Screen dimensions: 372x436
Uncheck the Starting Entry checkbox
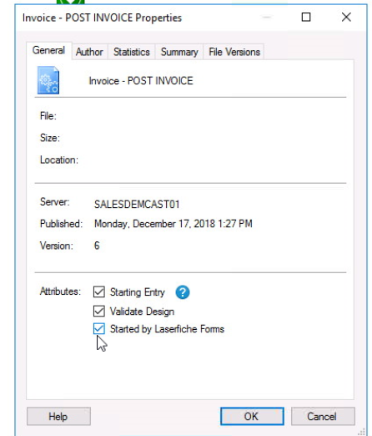pyautogui.click(x=99, y=292)
